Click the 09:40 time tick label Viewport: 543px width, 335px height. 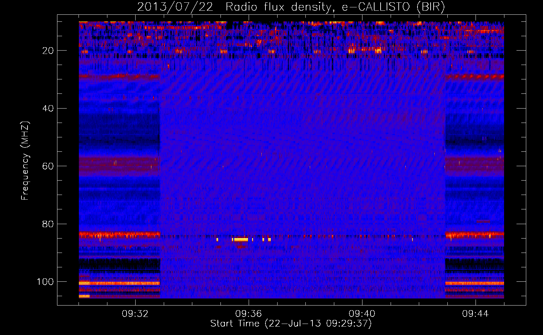click(x=362, y=314)
